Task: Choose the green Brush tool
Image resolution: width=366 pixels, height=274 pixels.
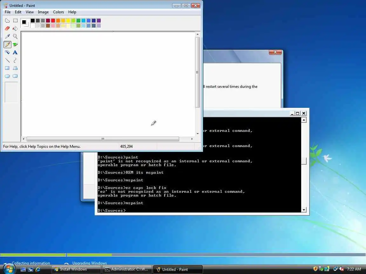Action: click(15, 44)
